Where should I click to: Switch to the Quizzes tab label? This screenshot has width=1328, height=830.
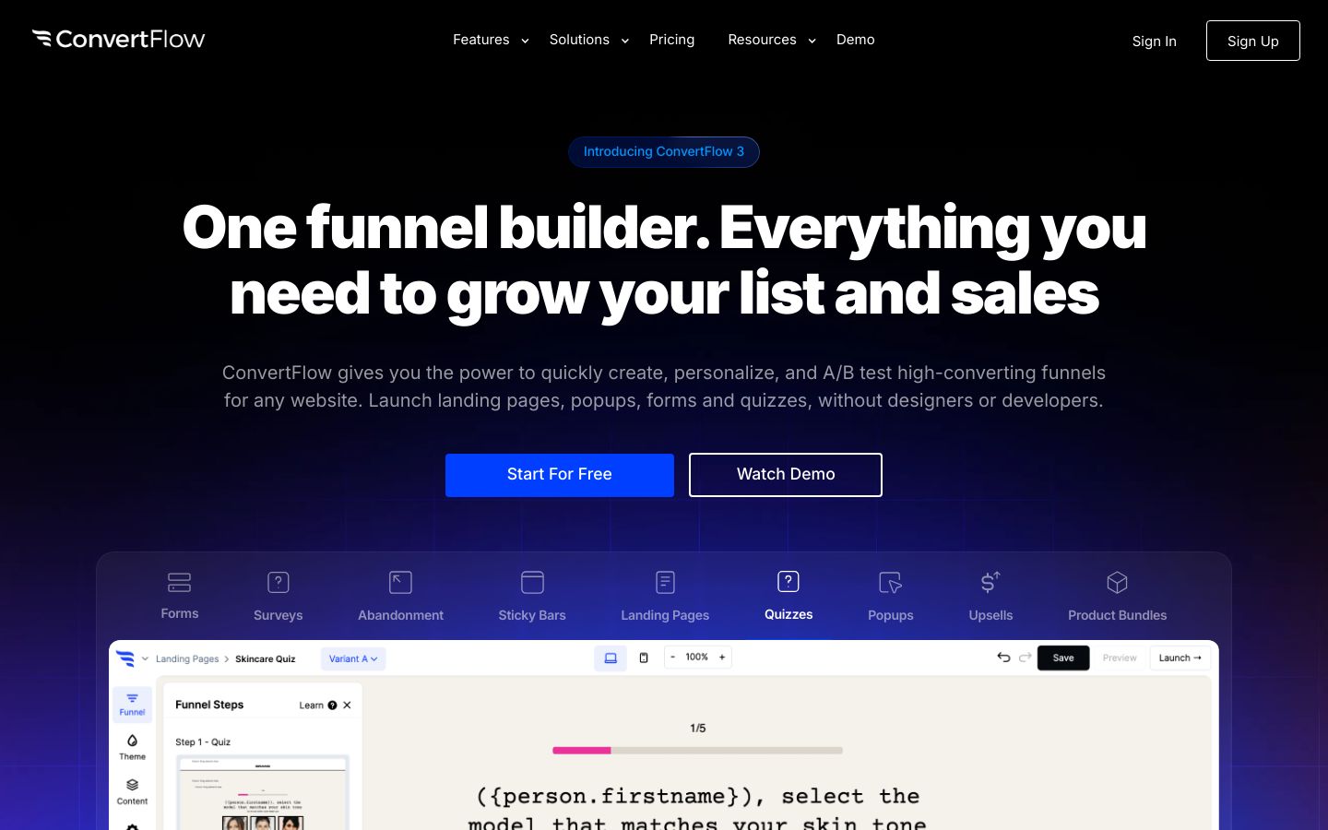tap(788, 614)
